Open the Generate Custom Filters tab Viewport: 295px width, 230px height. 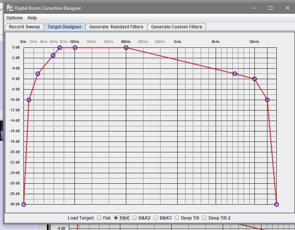(x=177, y=27)
